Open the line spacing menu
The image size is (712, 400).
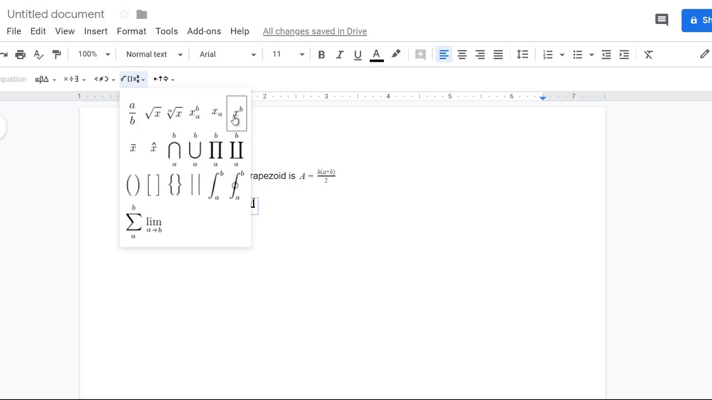coord(522,54)
